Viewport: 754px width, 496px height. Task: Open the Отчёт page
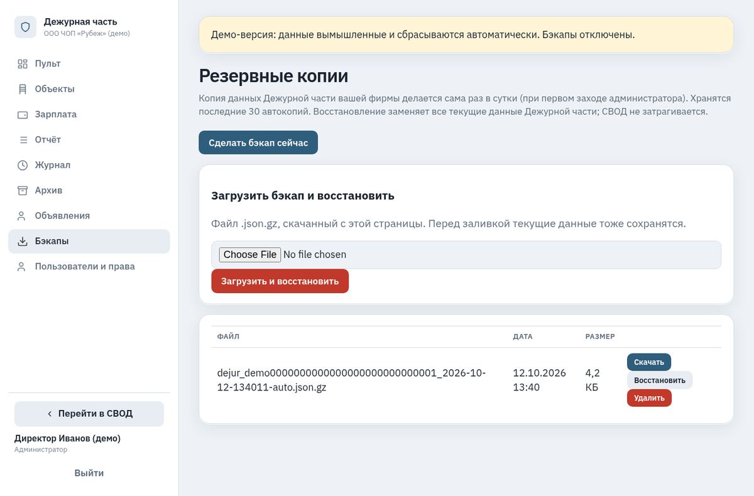pos(89,139)
